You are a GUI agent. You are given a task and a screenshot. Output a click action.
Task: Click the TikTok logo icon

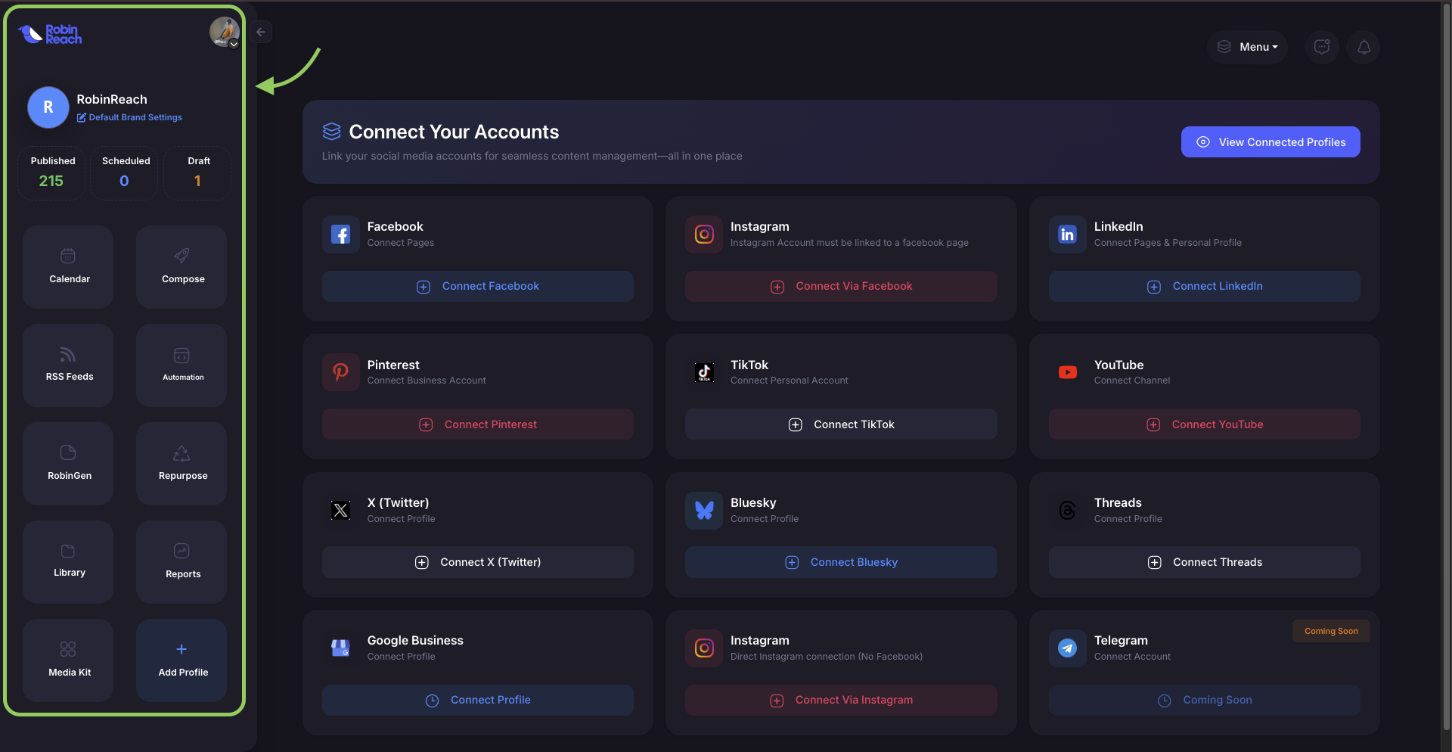click(x=704, y=372)
